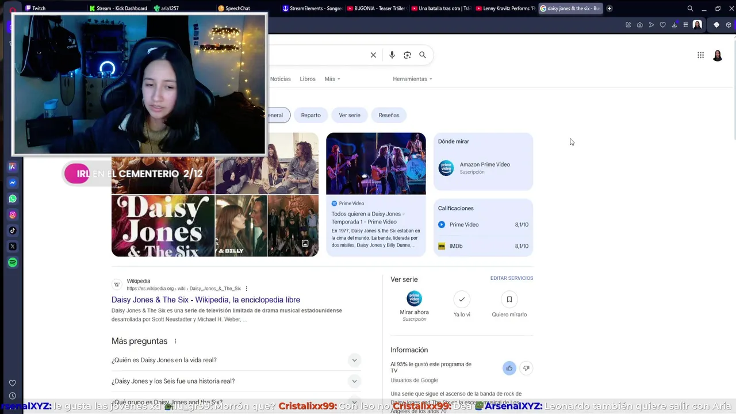Open X (Twitter) in the sidebar

[x=12, y=247]
